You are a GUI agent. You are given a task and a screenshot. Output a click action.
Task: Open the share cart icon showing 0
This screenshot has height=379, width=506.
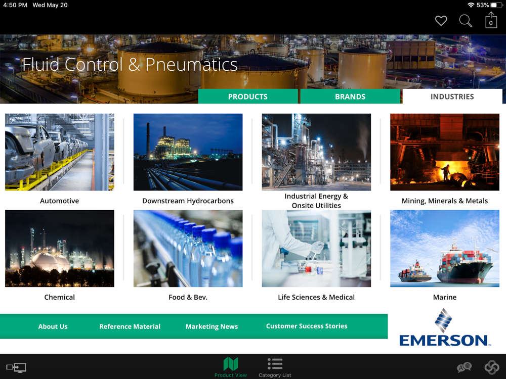491,20
